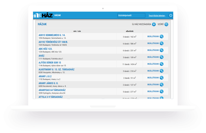206x133 pixels.
Task: Click wrench icon for Arany J.u.2 row
Action: click(x=162, y=78)
